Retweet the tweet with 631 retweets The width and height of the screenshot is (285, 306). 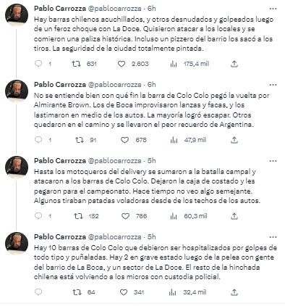coord(77,64)
